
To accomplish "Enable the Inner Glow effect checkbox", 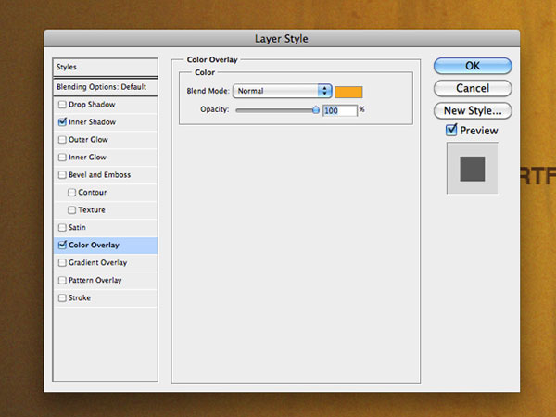I will 62,158.
